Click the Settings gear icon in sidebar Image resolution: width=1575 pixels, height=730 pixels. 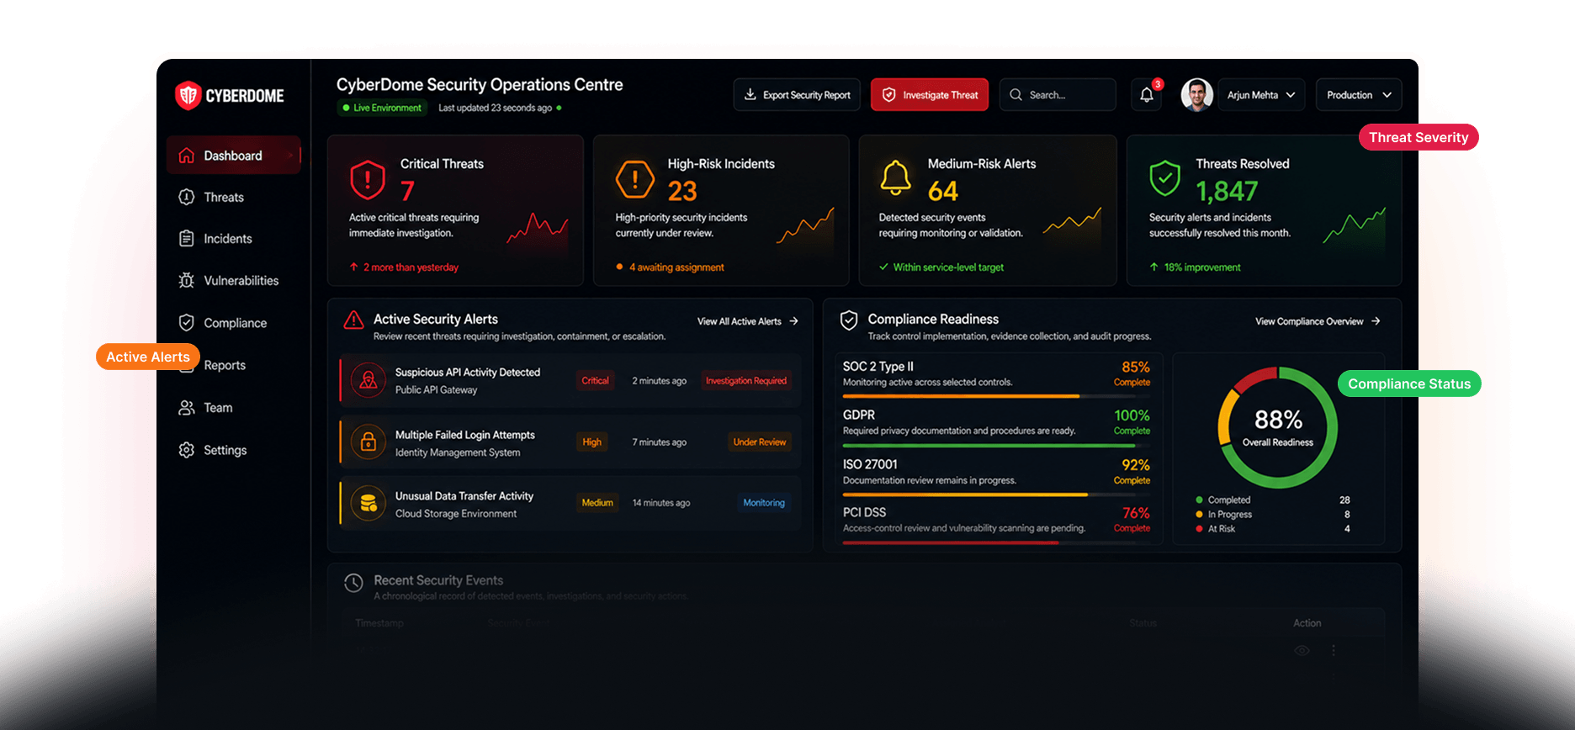click(187, 450)
